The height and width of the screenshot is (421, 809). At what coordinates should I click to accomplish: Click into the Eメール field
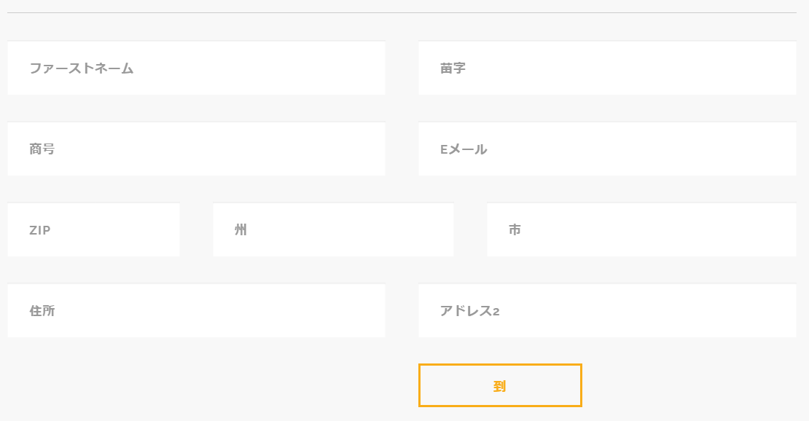tap(607, 149)
